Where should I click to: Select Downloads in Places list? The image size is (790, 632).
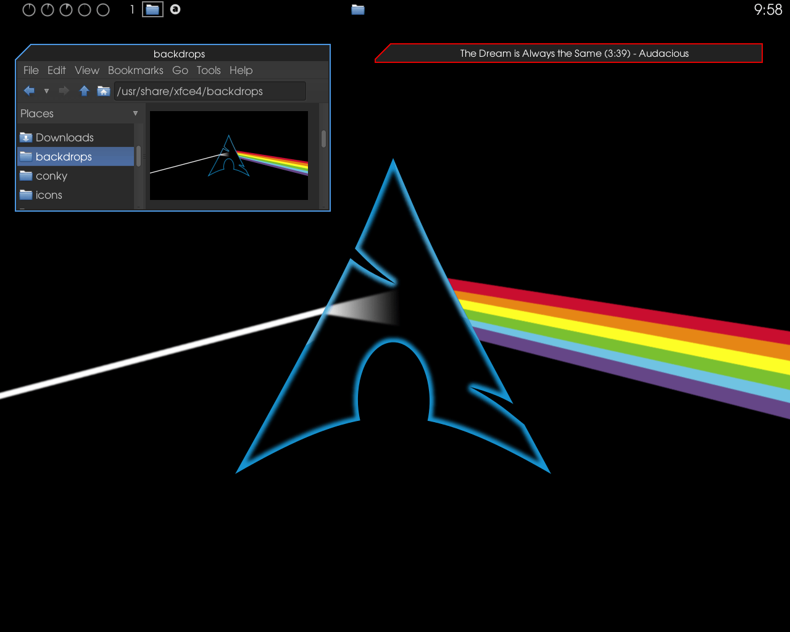coord(64,138)
